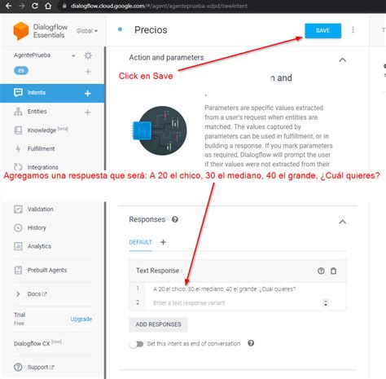Collapse the Responses section
The height and width of the screenshot is (379, 386).
pos(343,222)
